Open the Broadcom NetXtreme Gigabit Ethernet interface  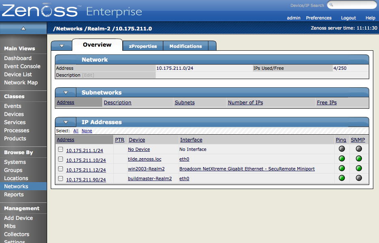coord(247,169)
